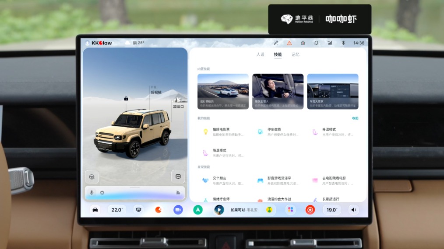Open the 影音游戏沉浸享 skill
The width and height of the screenshot is (444, 249).
[x=278, y=180]
